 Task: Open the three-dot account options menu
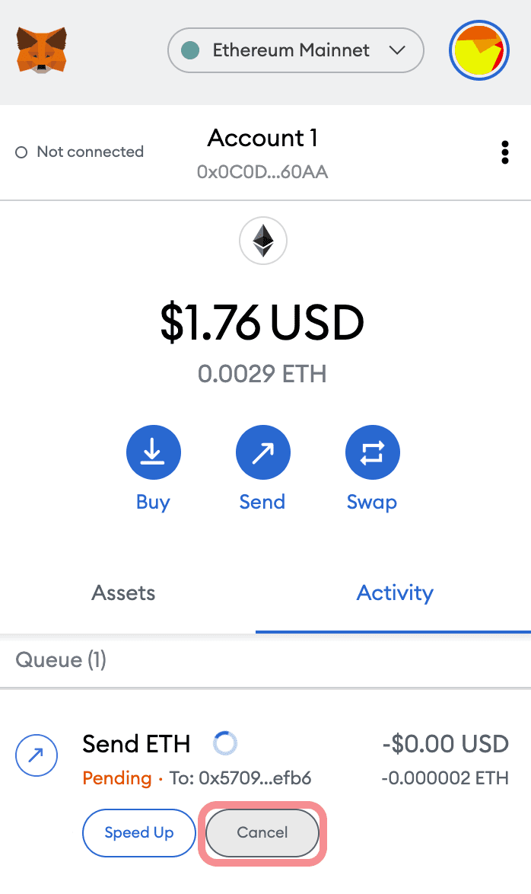(504, 152)
